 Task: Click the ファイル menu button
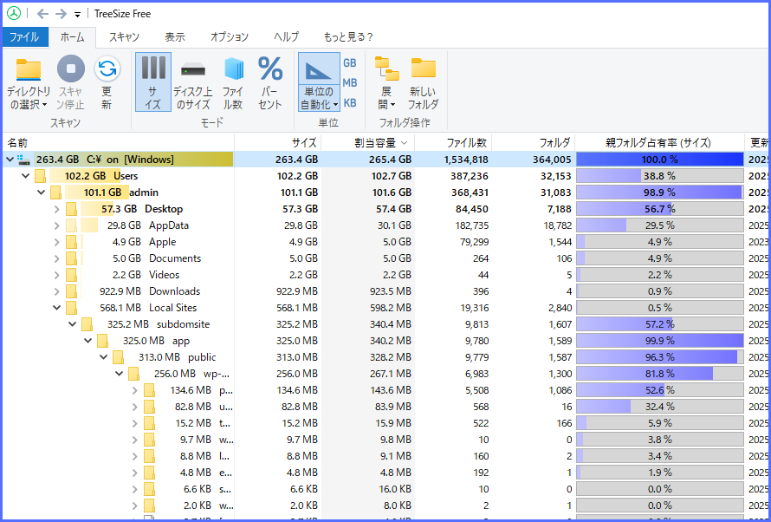24,36
